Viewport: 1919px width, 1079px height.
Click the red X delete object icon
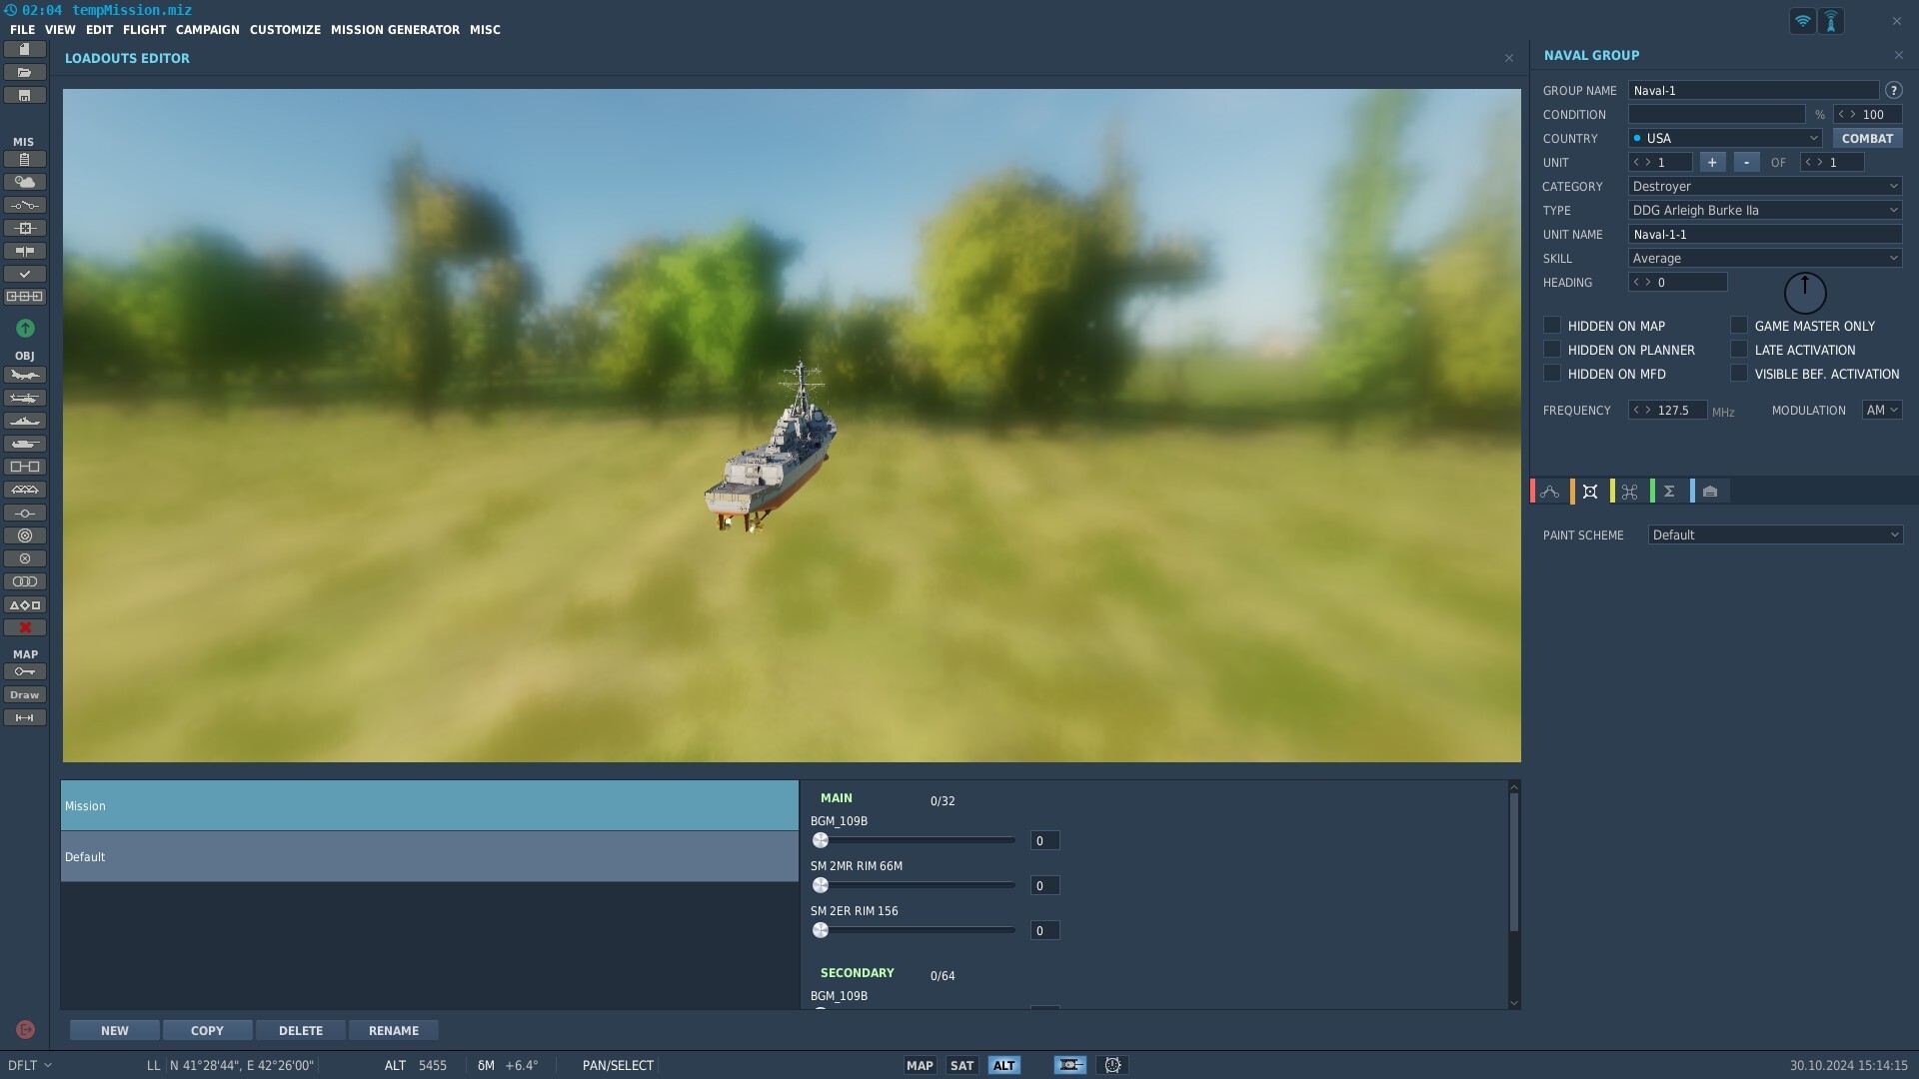[x=25, y=627]
